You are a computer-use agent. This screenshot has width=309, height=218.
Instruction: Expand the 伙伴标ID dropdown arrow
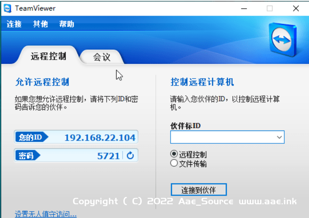point(279,137)
